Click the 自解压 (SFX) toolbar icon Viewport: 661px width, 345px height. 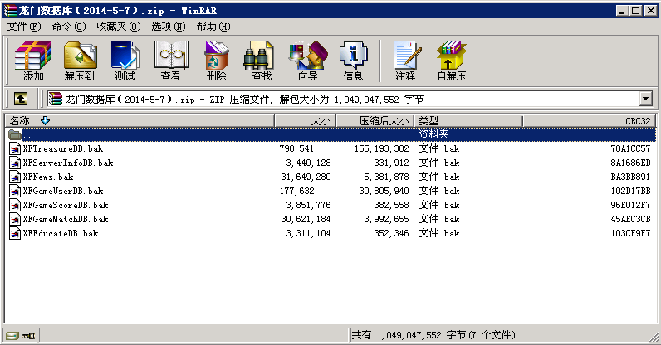point(451,61)
